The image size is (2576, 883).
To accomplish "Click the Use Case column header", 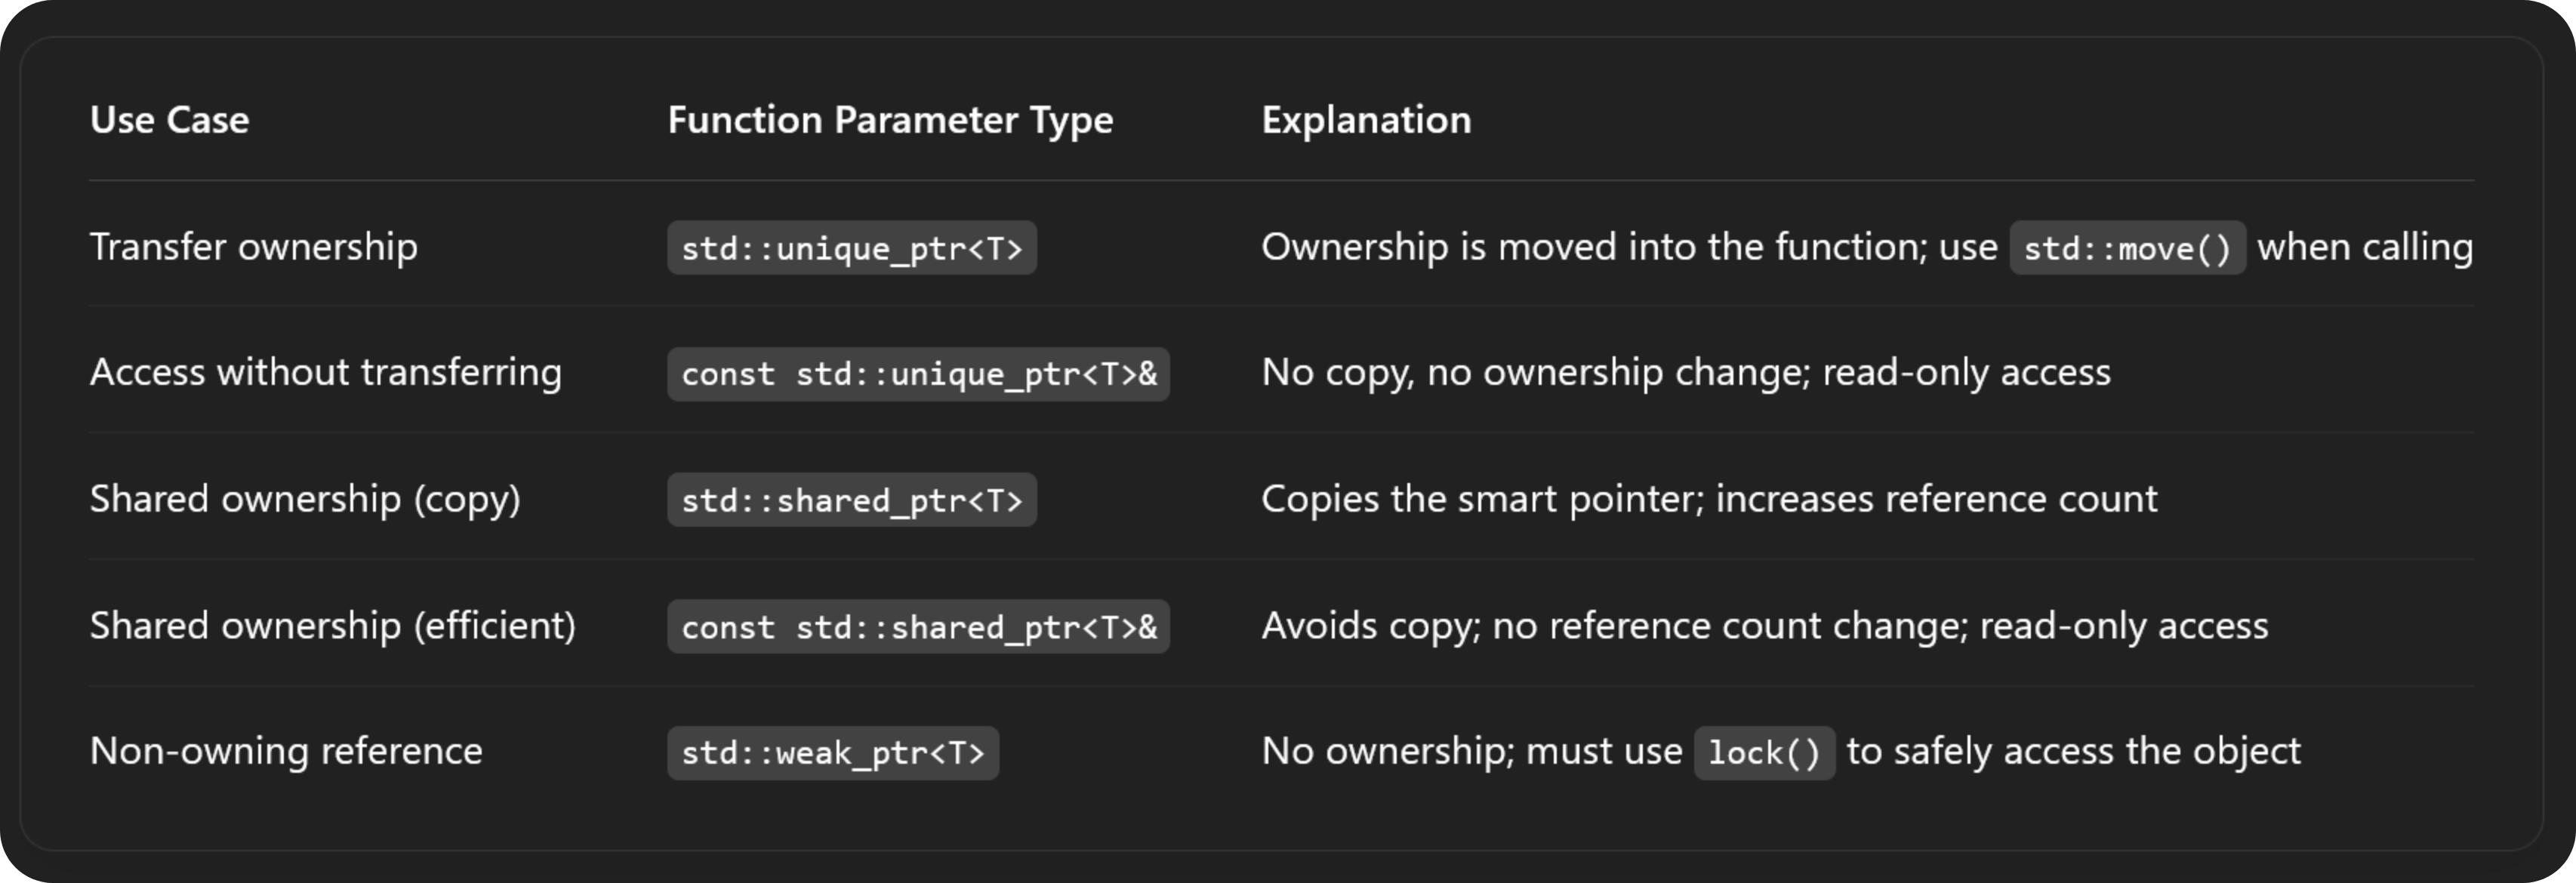I will (169, 120).
